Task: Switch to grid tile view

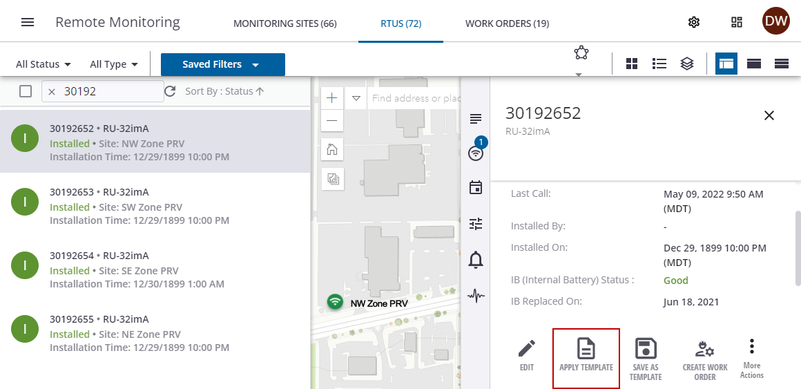Action: [632, 64]
